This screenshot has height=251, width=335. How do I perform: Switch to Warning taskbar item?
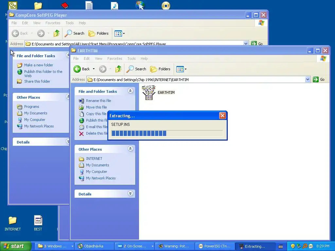pyautogui.click(x=175, y=246)
